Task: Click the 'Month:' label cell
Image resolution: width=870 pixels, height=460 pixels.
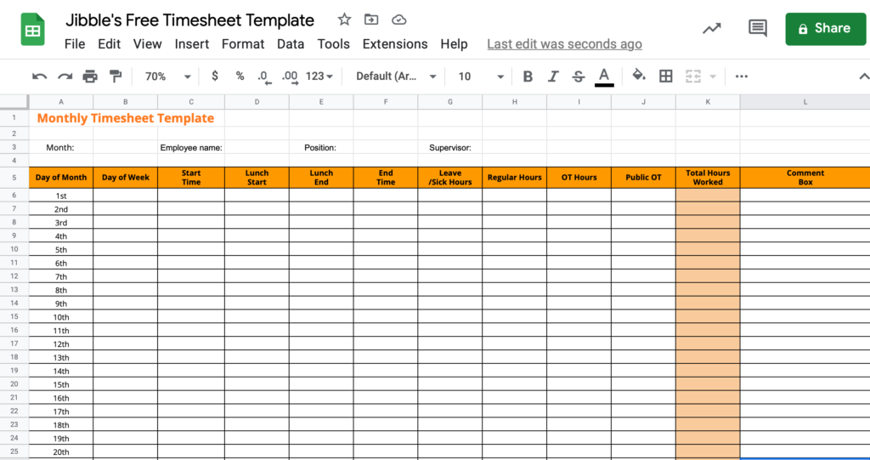Action: (x=61, y=147)
